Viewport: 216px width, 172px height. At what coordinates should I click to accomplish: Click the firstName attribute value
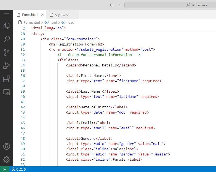pyautogui.click(x=130, y=81)
